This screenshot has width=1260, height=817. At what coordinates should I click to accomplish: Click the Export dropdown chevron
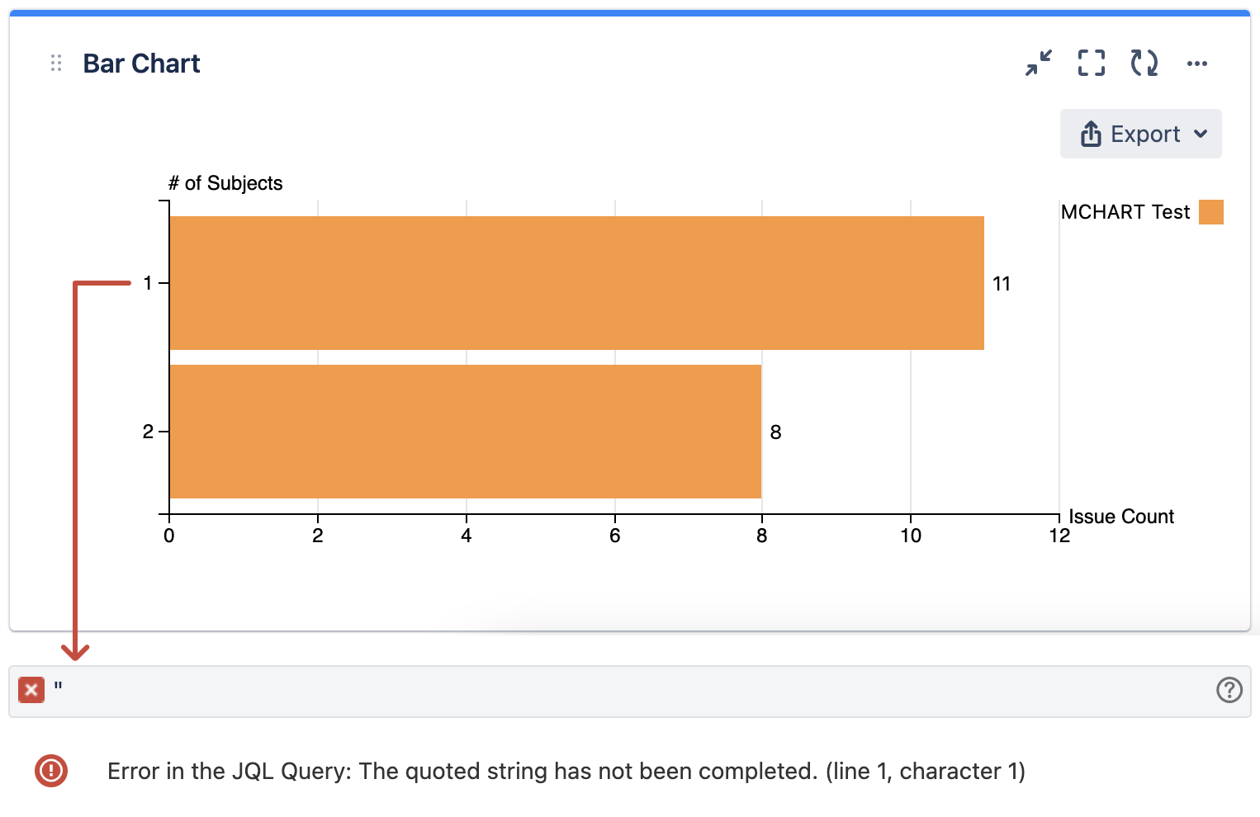(1201, 134)
